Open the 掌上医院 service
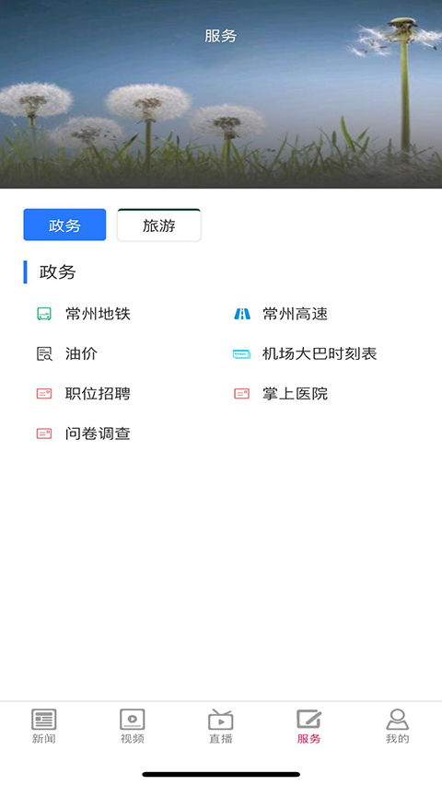The image size is (442, 785). (x=296, y=394)
